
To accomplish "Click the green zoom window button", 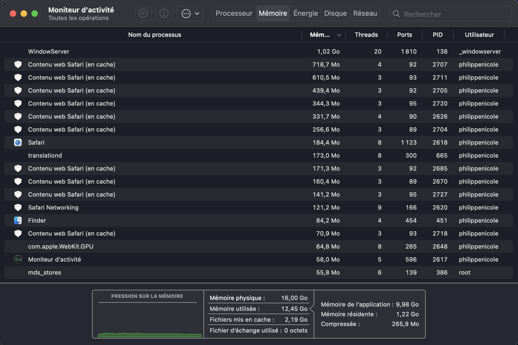I will tap(35, 14).
